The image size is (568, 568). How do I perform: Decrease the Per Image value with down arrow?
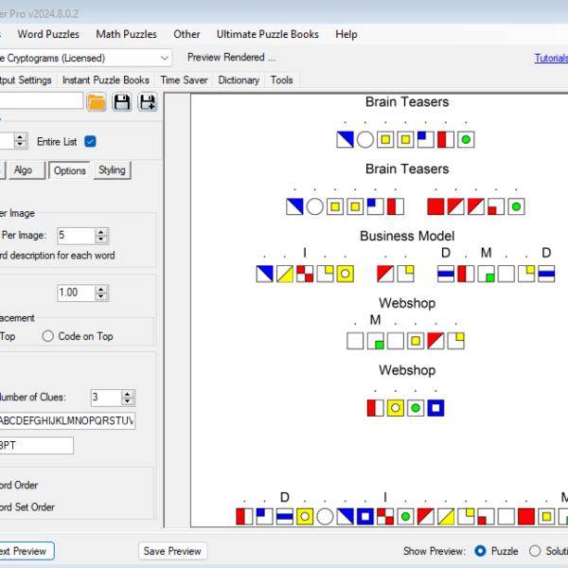[101, 240]
